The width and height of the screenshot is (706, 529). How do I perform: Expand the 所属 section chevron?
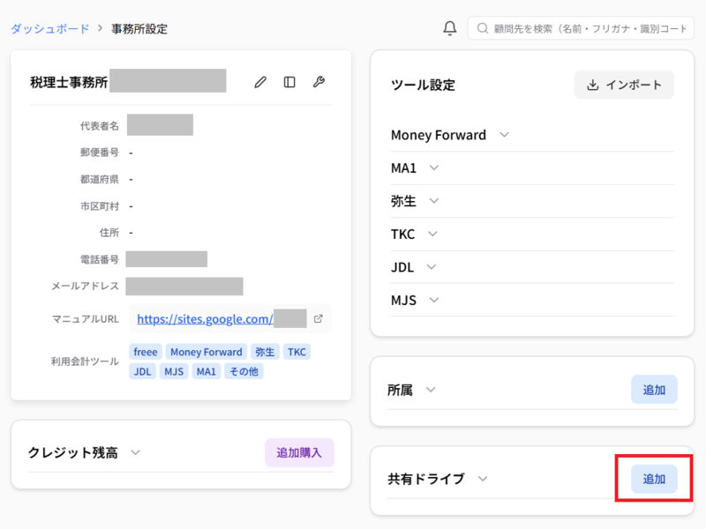coord(431,390)
